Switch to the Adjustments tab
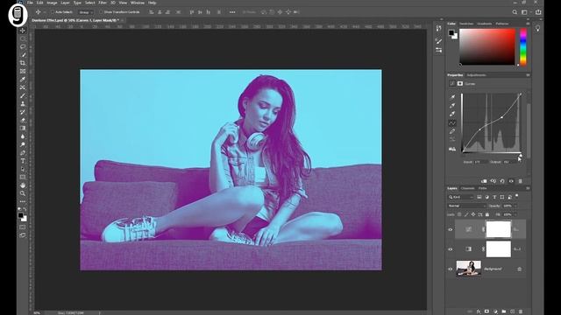 pyautogui.click(x=477, y=75)
